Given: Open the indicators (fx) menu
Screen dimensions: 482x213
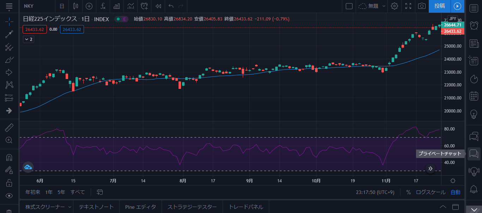Looking at the screenshot, I should [103, 6].
